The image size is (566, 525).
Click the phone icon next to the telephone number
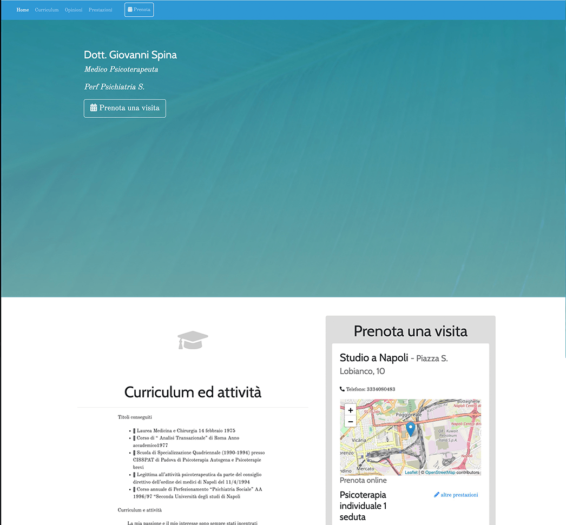point(342,389)
